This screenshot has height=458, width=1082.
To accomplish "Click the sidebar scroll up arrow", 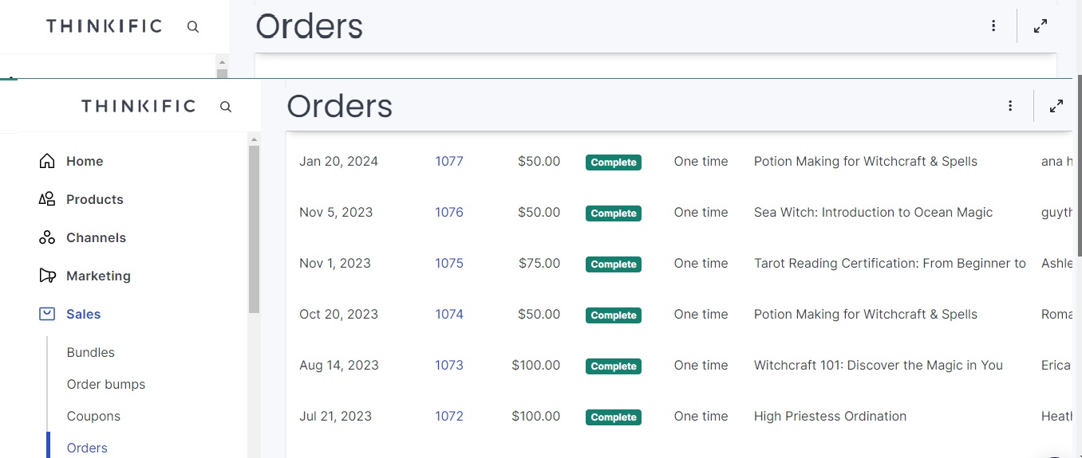I will (254, 139).
